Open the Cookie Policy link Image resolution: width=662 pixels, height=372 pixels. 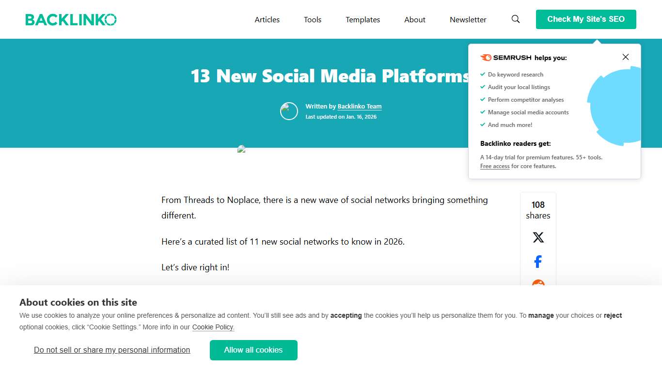coord(213,327)
